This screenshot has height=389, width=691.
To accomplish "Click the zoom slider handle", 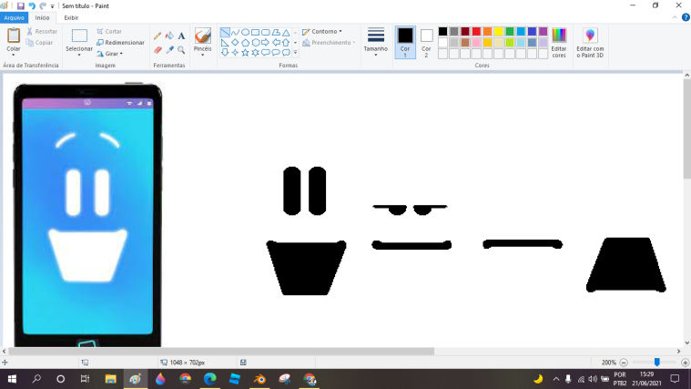I will tap(656, 362).
